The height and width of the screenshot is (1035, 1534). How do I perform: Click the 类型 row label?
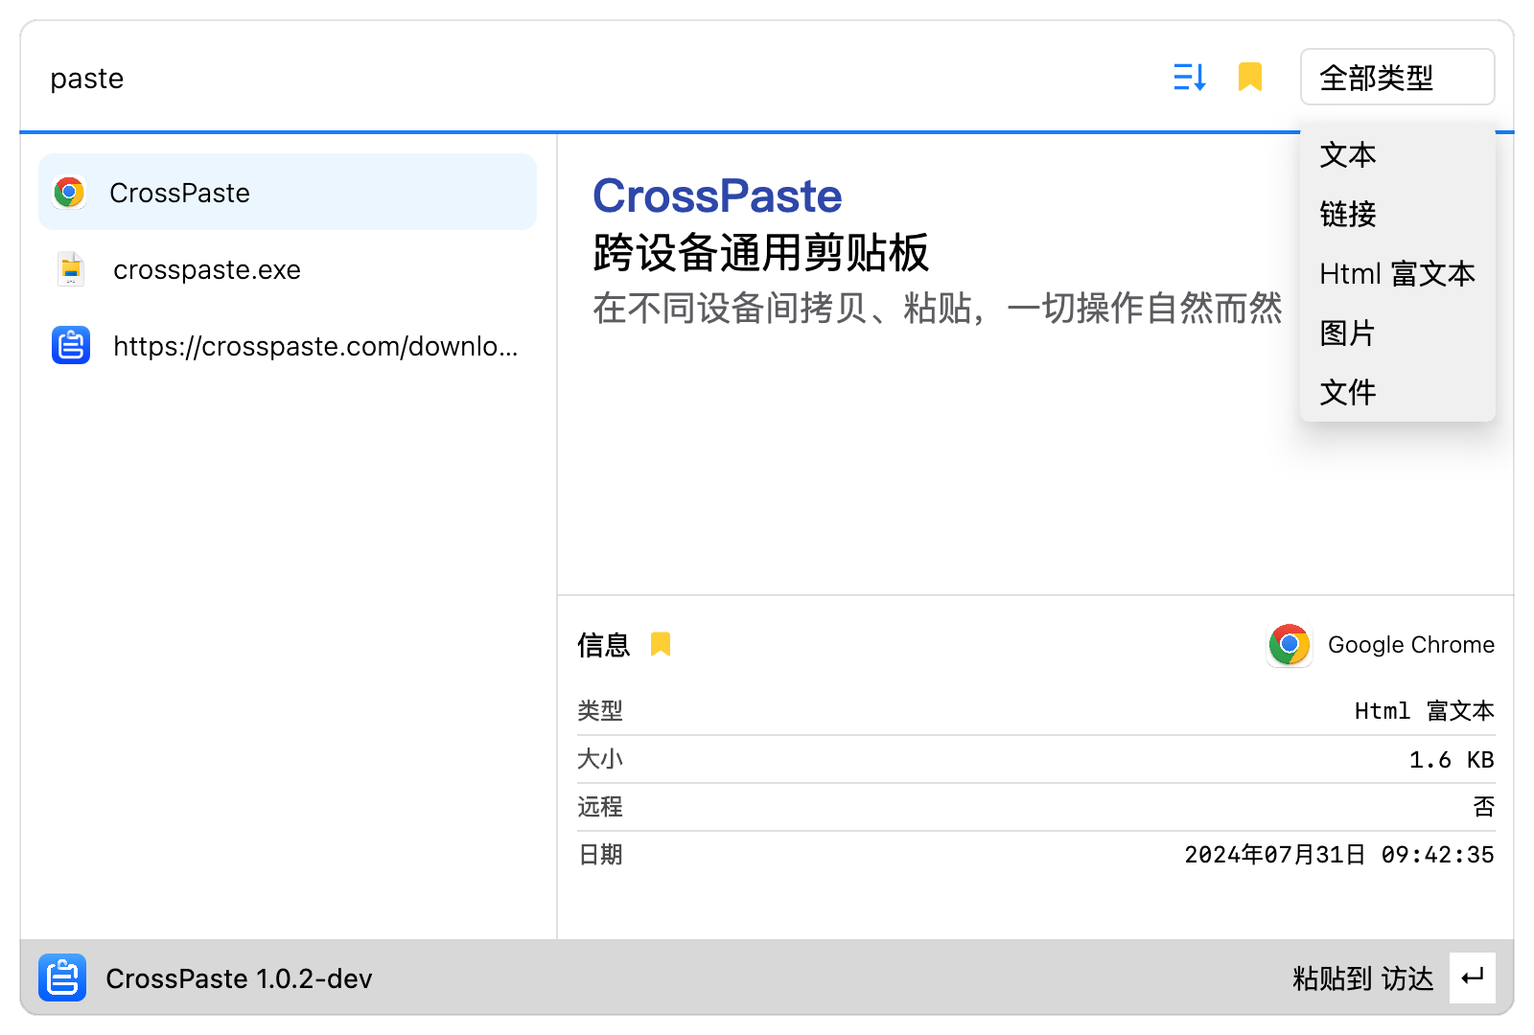point(600,711)
